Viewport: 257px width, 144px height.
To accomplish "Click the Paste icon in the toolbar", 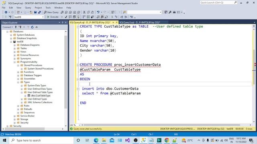I will [x=92, y=12].
